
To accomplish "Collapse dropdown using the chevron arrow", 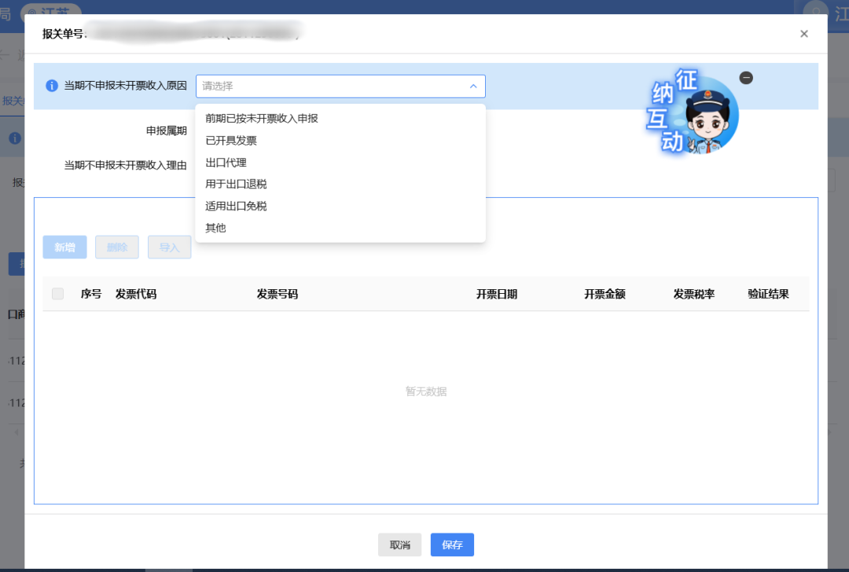I will coord(473,86).
